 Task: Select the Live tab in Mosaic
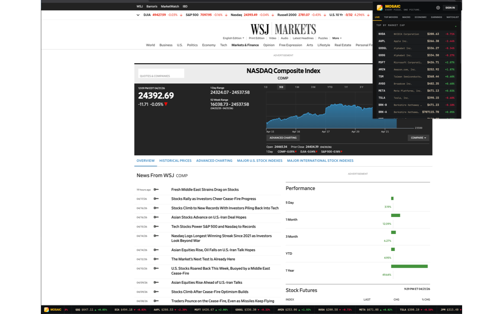[377, 17]
